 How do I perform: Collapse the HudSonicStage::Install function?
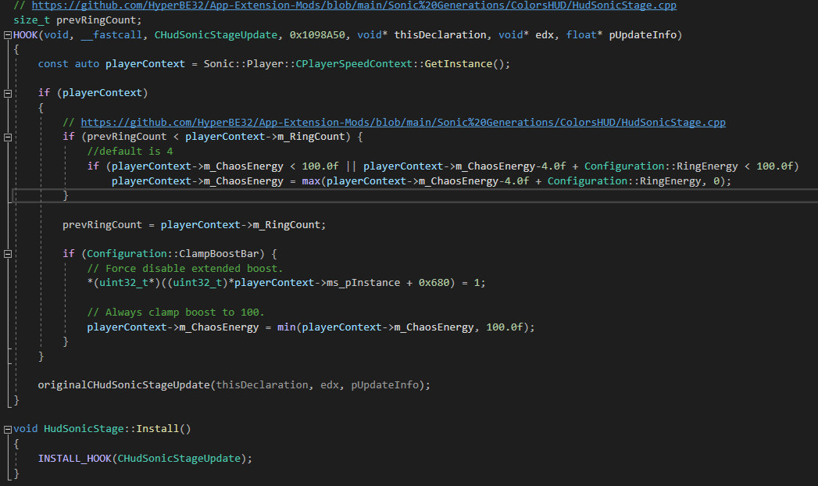pos(7,429)
